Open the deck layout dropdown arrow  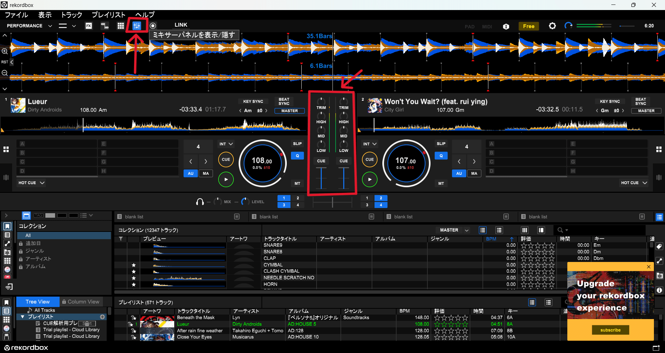click(74, 26)
